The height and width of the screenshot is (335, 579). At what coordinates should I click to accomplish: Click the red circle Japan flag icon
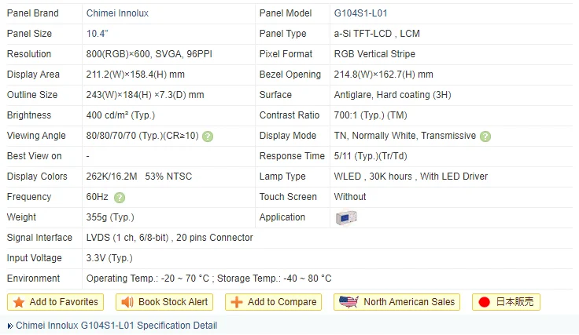[x=484, y=302]
